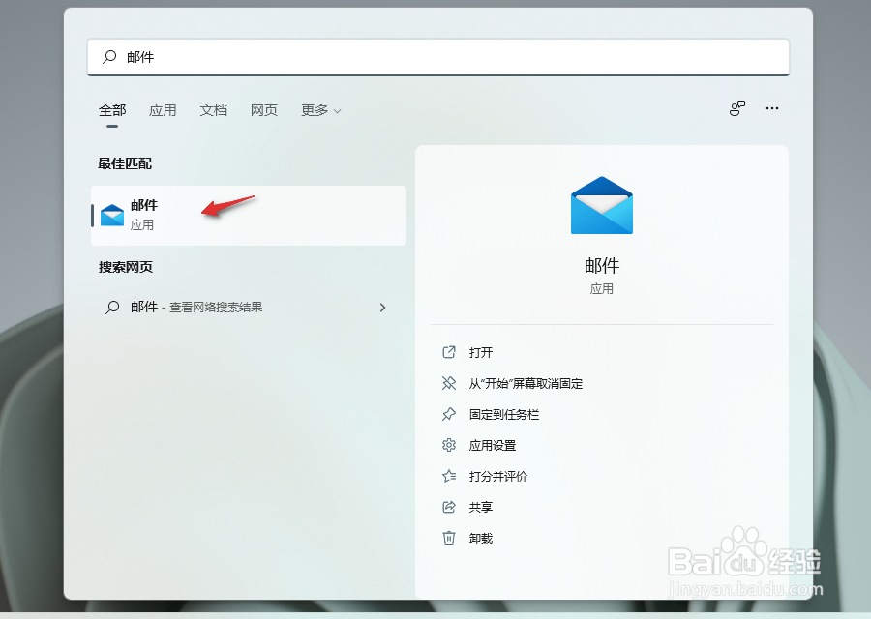Click the trash can icon beside 卸载
This screenshot has width=871, height=619.
click(x=449, y=538)
